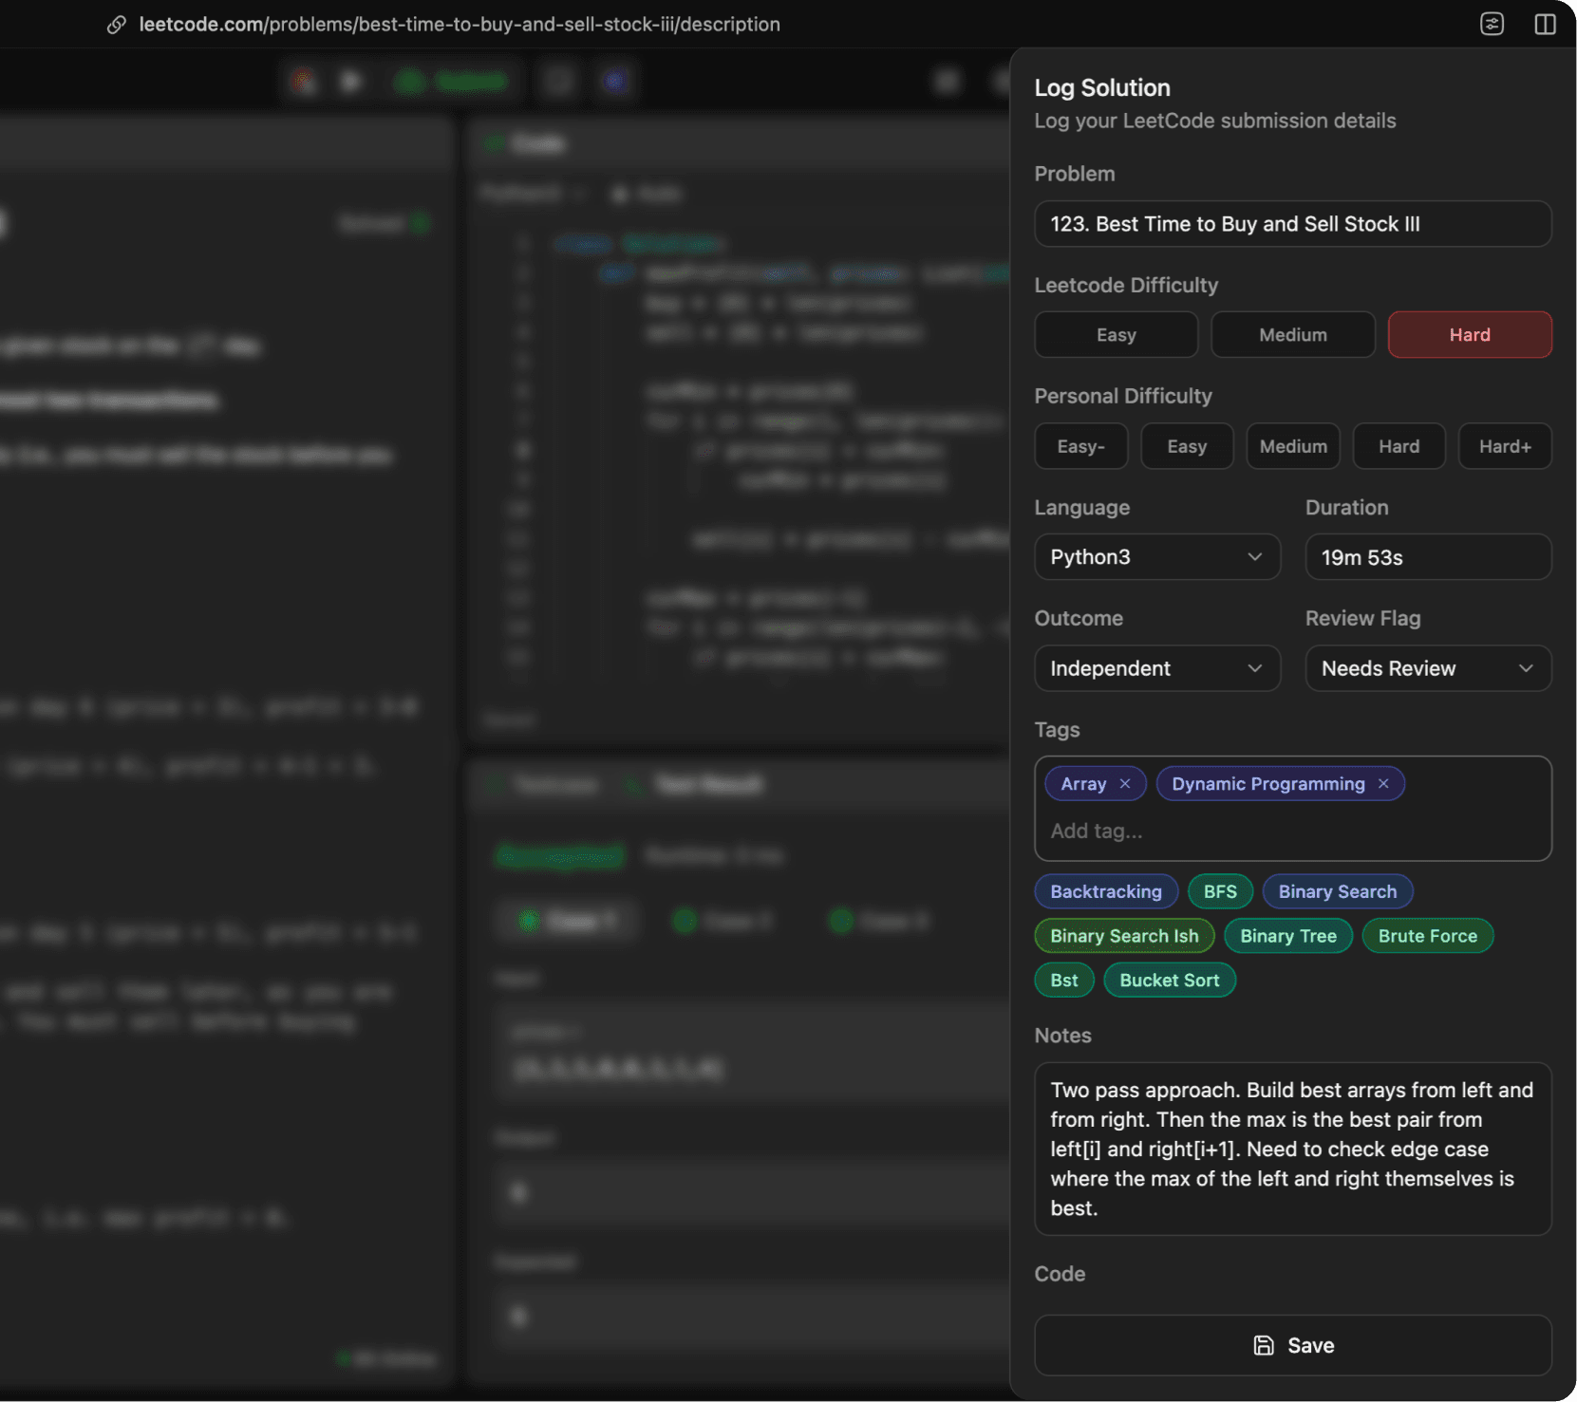Screen dimensions: 1577x1402
Task: Add the Binary Search suggested tag
Action: coord(1338,891)
